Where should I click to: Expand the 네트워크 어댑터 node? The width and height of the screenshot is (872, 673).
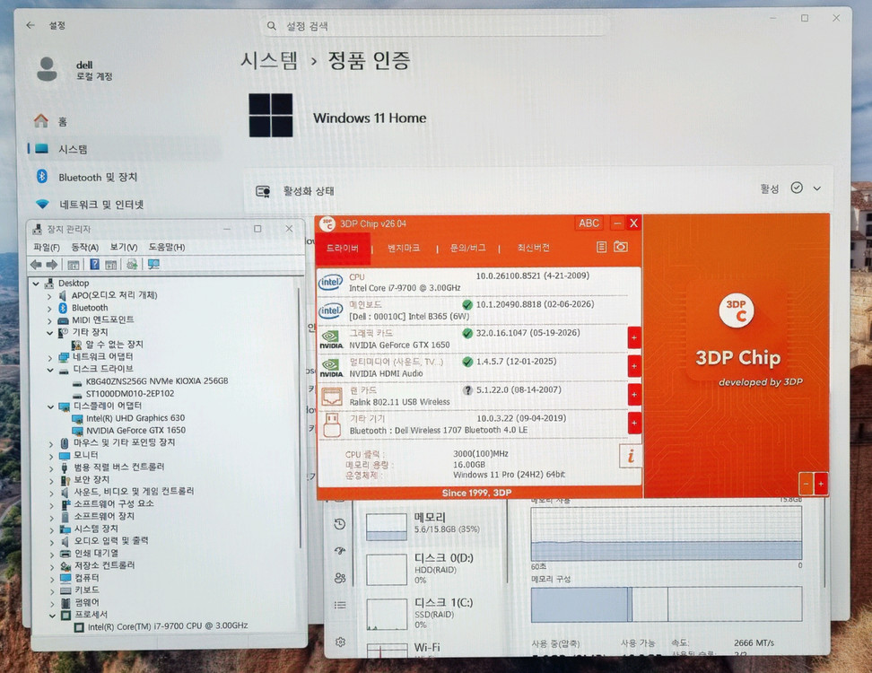(x=49, y=357)
